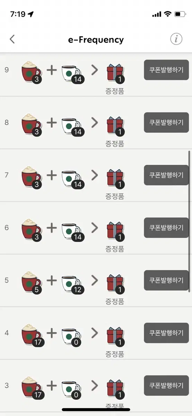
Task: Tap the arrow chevron in row 6
Action: coord(95,228)
